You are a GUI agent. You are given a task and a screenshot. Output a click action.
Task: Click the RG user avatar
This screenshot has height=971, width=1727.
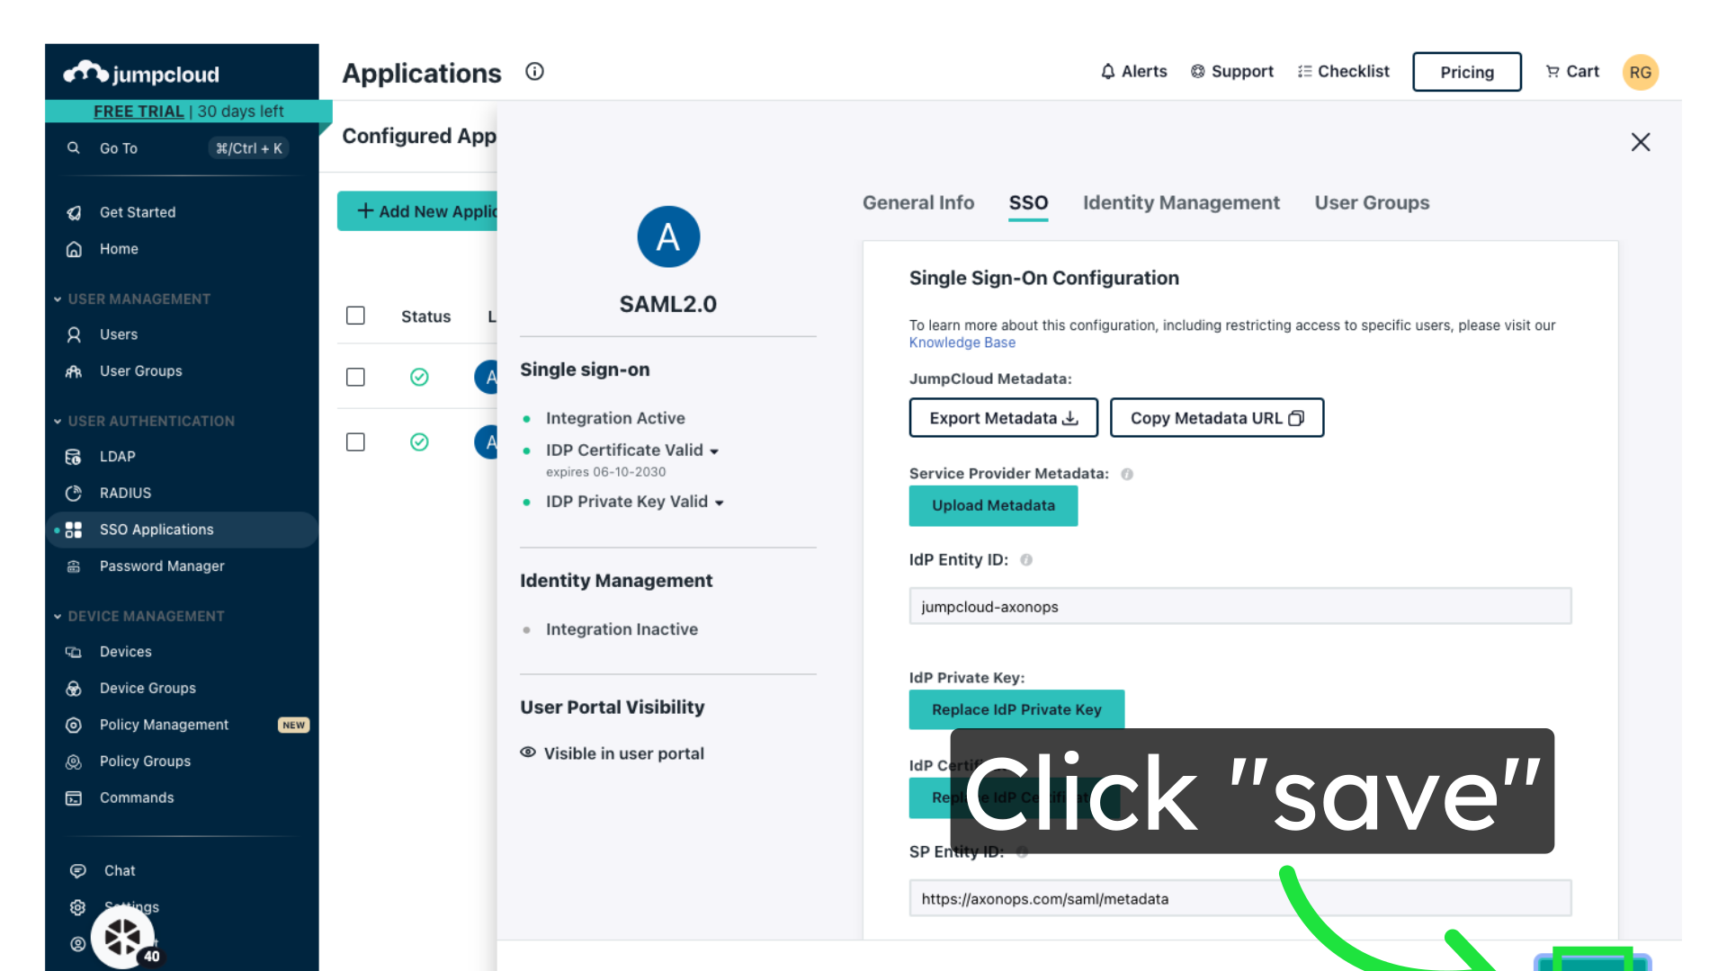pyautogui.click(x=1640, y=72)
